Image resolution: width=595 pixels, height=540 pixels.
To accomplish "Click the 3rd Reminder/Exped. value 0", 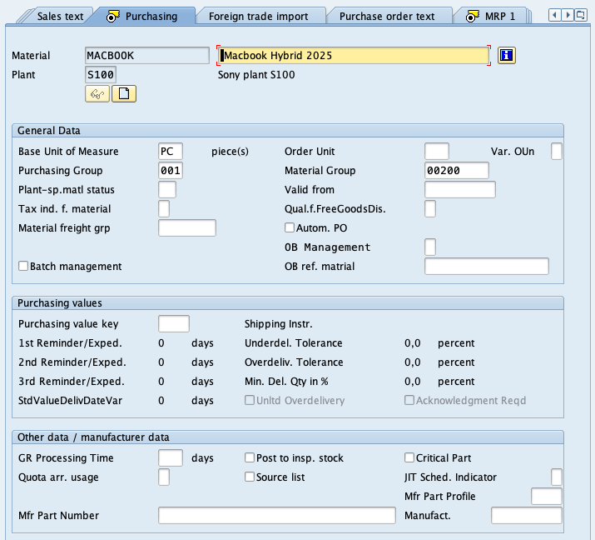I will tap(161, 381).
